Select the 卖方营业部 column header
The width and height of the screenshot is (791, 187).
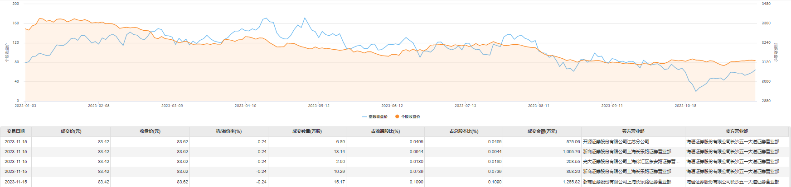point(737,131)
